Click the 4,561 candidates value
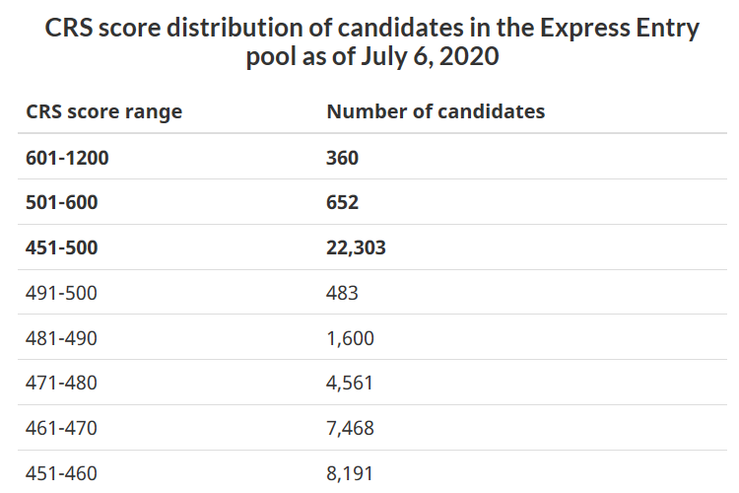The image size is (739, 493). tap(350, 383)
